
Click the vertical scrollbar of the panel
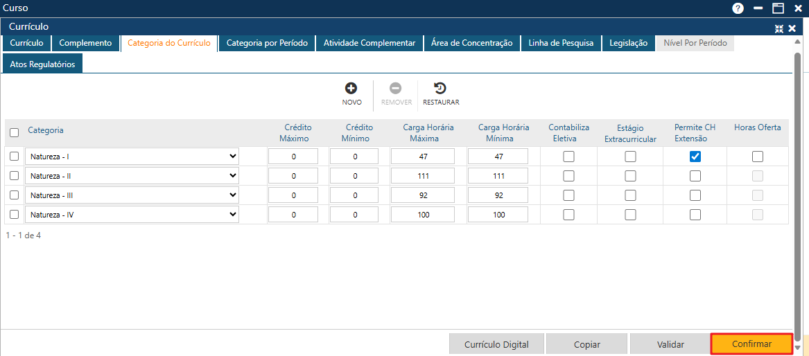pos(798,196)
